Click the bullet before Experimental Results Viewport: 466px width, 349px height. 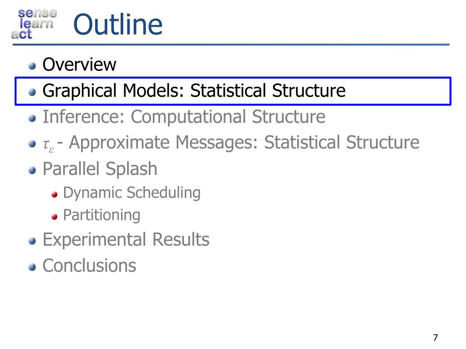tap(32, 241)
